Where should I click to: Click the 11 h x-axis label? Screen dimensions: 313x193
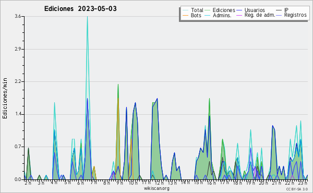pos(146,183)
